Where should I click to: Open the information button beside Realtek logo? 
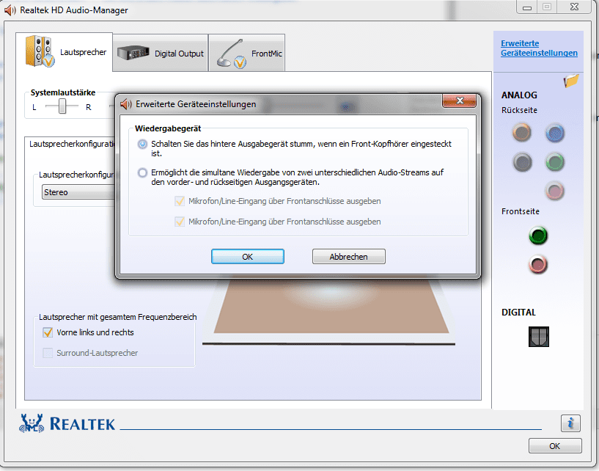point(570,423)
